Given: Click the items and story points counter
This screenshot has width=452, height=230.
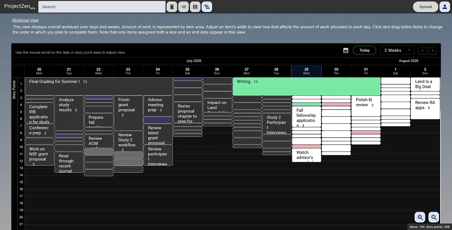Looking at the screenshot, I should click(429, 227).
